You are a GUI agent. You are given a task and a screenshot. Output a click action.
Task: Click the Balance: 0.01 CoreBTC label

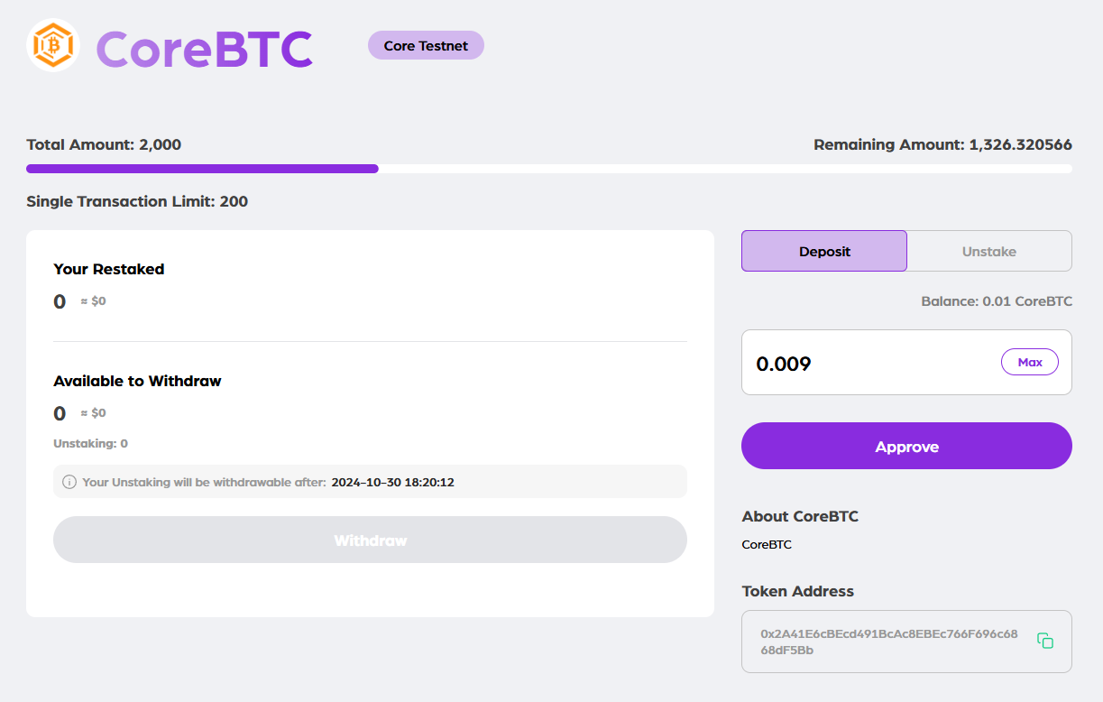997,301
